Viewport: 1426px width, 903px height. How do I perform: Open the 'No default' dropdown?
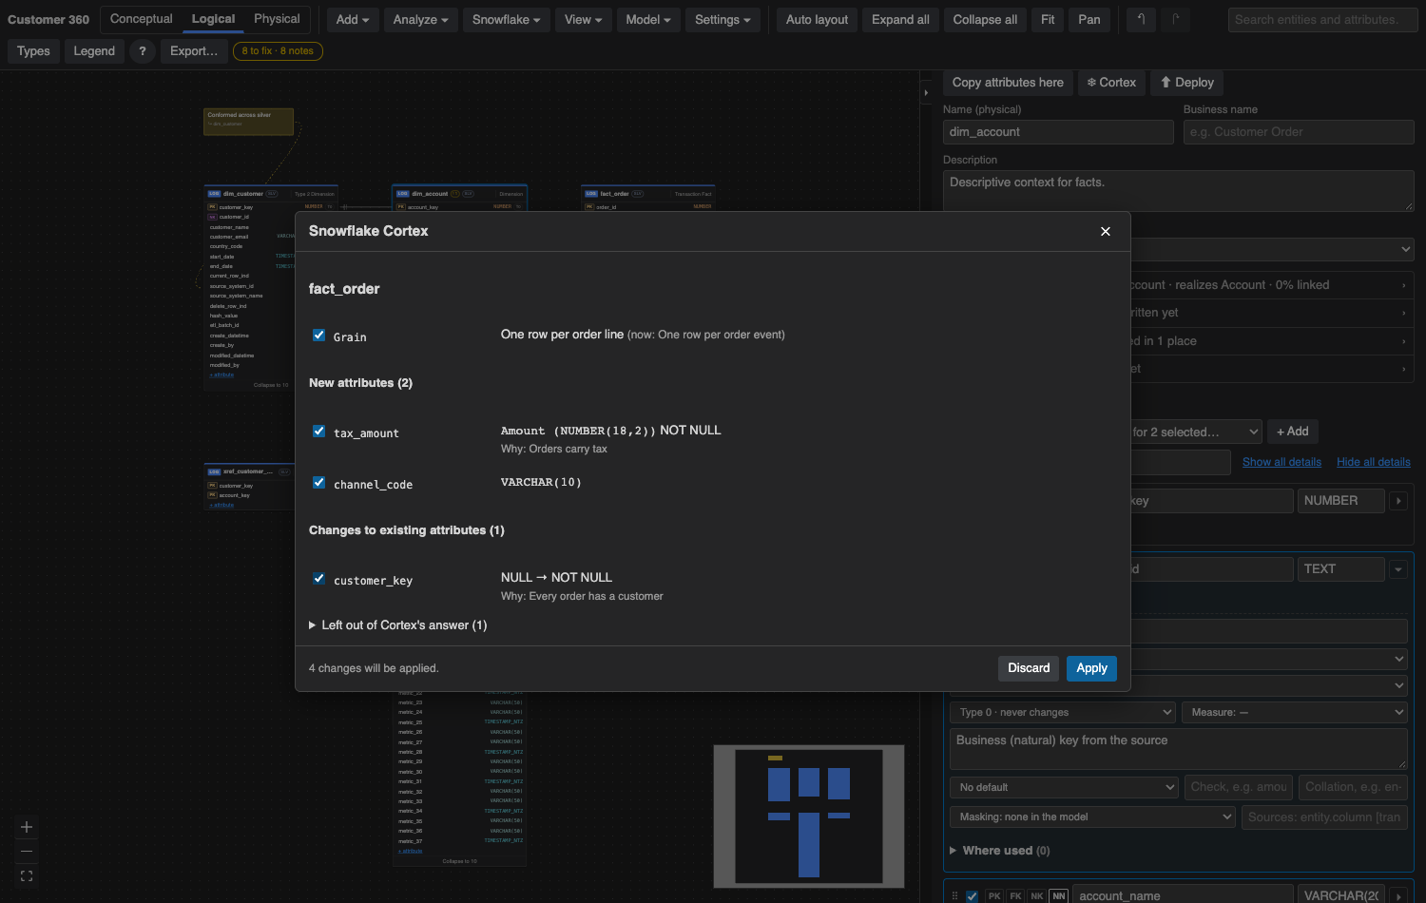click(x=1065, y=787)
